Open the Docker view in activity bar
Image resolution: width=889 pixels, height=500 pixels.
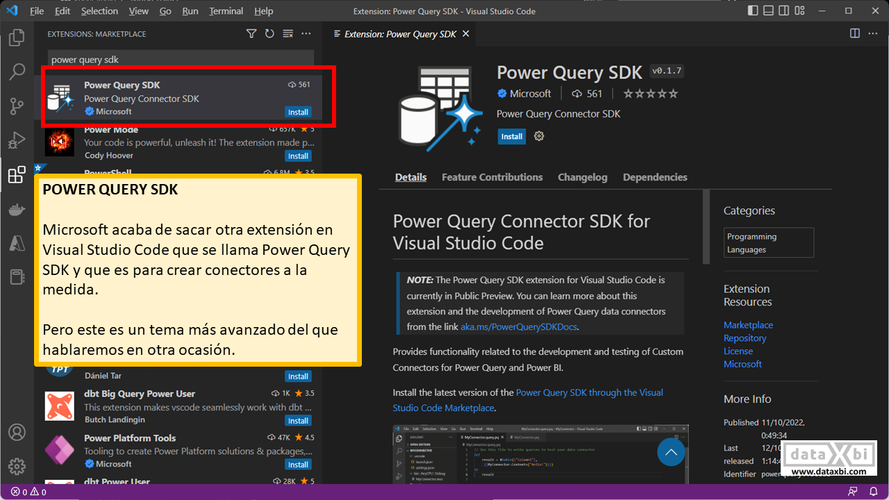tap(17, 210)
